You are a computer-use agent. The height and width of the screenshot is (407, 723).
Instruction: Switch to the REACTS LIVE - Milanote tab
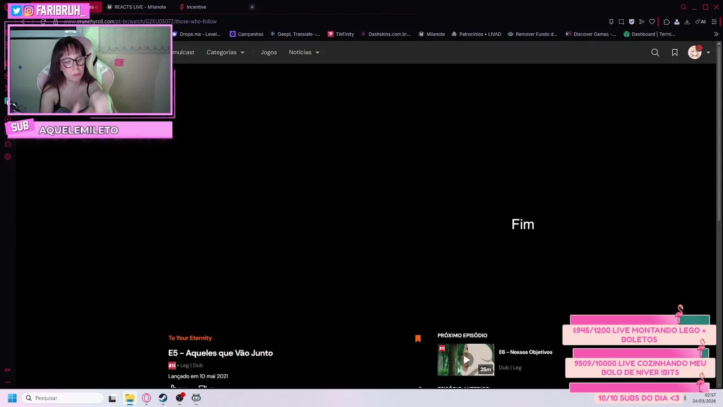tap(137, 7)
